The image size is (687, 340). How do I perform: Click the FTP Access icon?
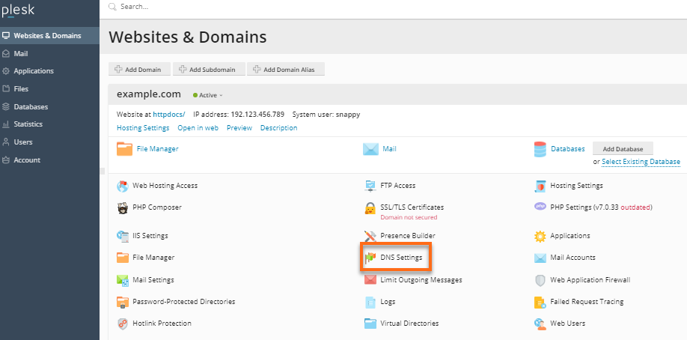(x=370, y=186)
